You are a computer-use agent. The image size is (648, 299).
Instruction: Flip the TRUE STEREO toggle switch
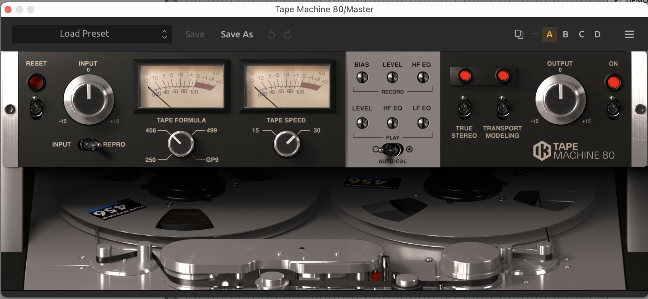click(x=464, y=108)
